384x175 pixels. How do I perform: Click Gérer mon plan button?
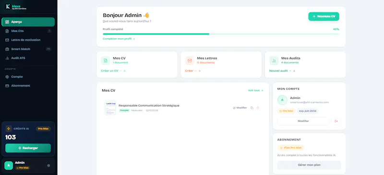pos(309,165)
